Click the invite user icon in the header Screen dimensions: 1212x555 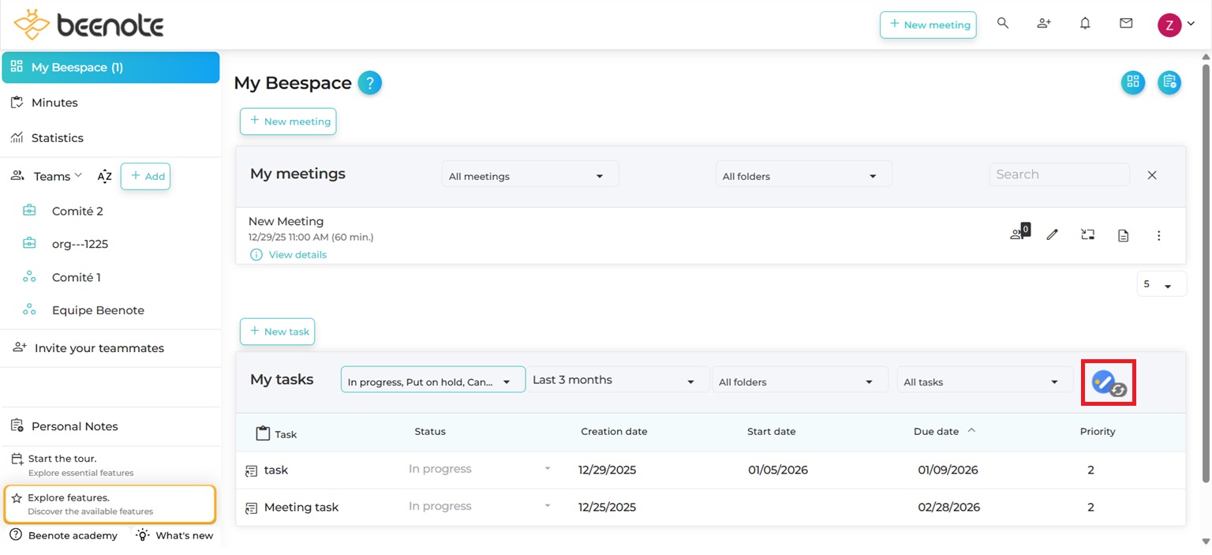coord(1044,24)
